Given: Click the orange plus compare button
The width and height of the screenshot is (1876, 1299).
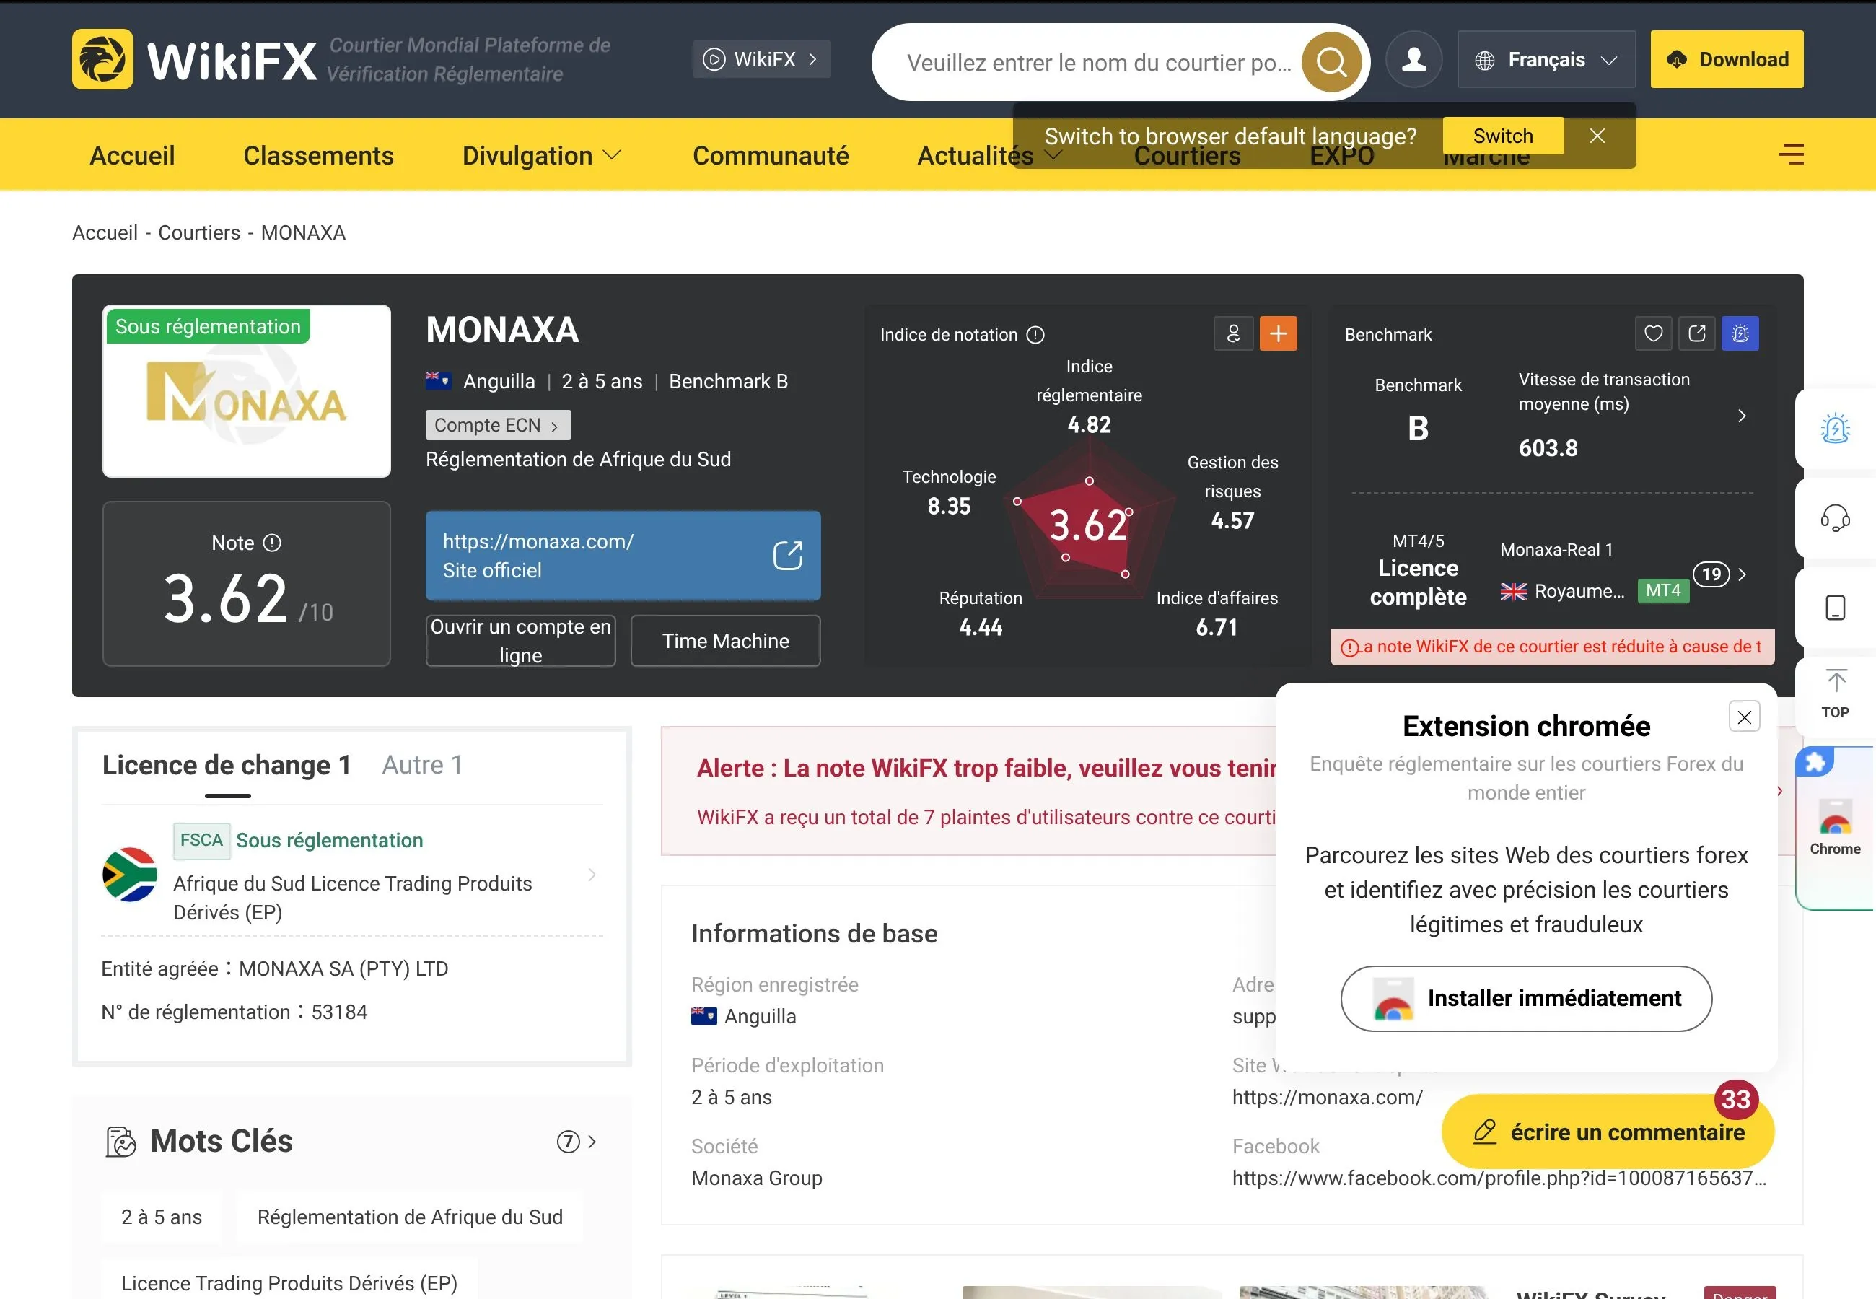Looking at the screenshot, I should coord(1278,333).
